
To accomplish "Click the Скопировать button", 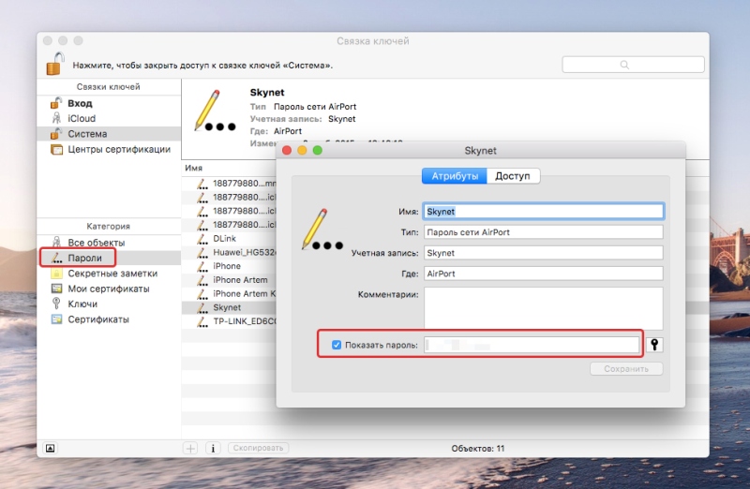I will pos(259,448).
